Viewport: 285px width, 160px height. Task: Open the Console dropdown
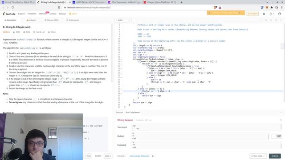pos(122,156)
